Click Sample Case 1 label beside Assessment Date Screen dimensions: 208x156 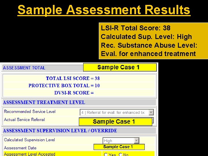(119, 147)
